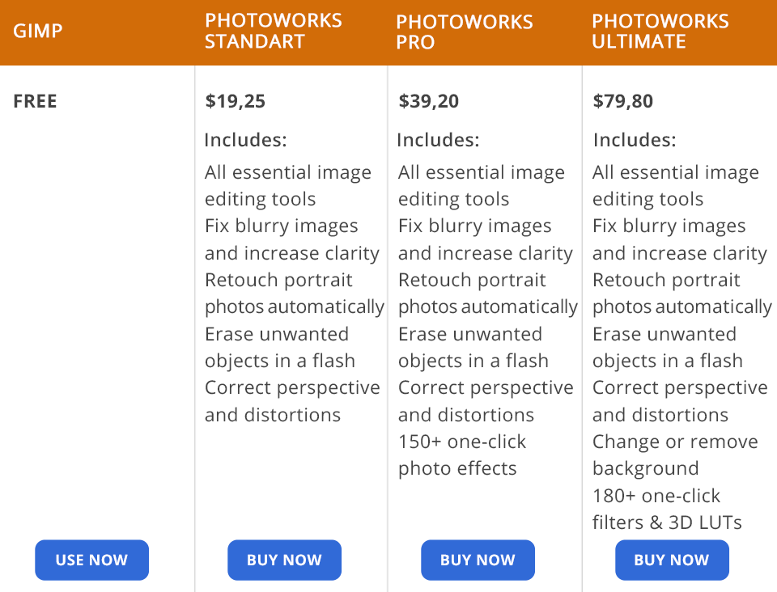The width and height of the screenshot is (777, 592).
Task: Click the $79,80 price text
Action: point(622,101)
